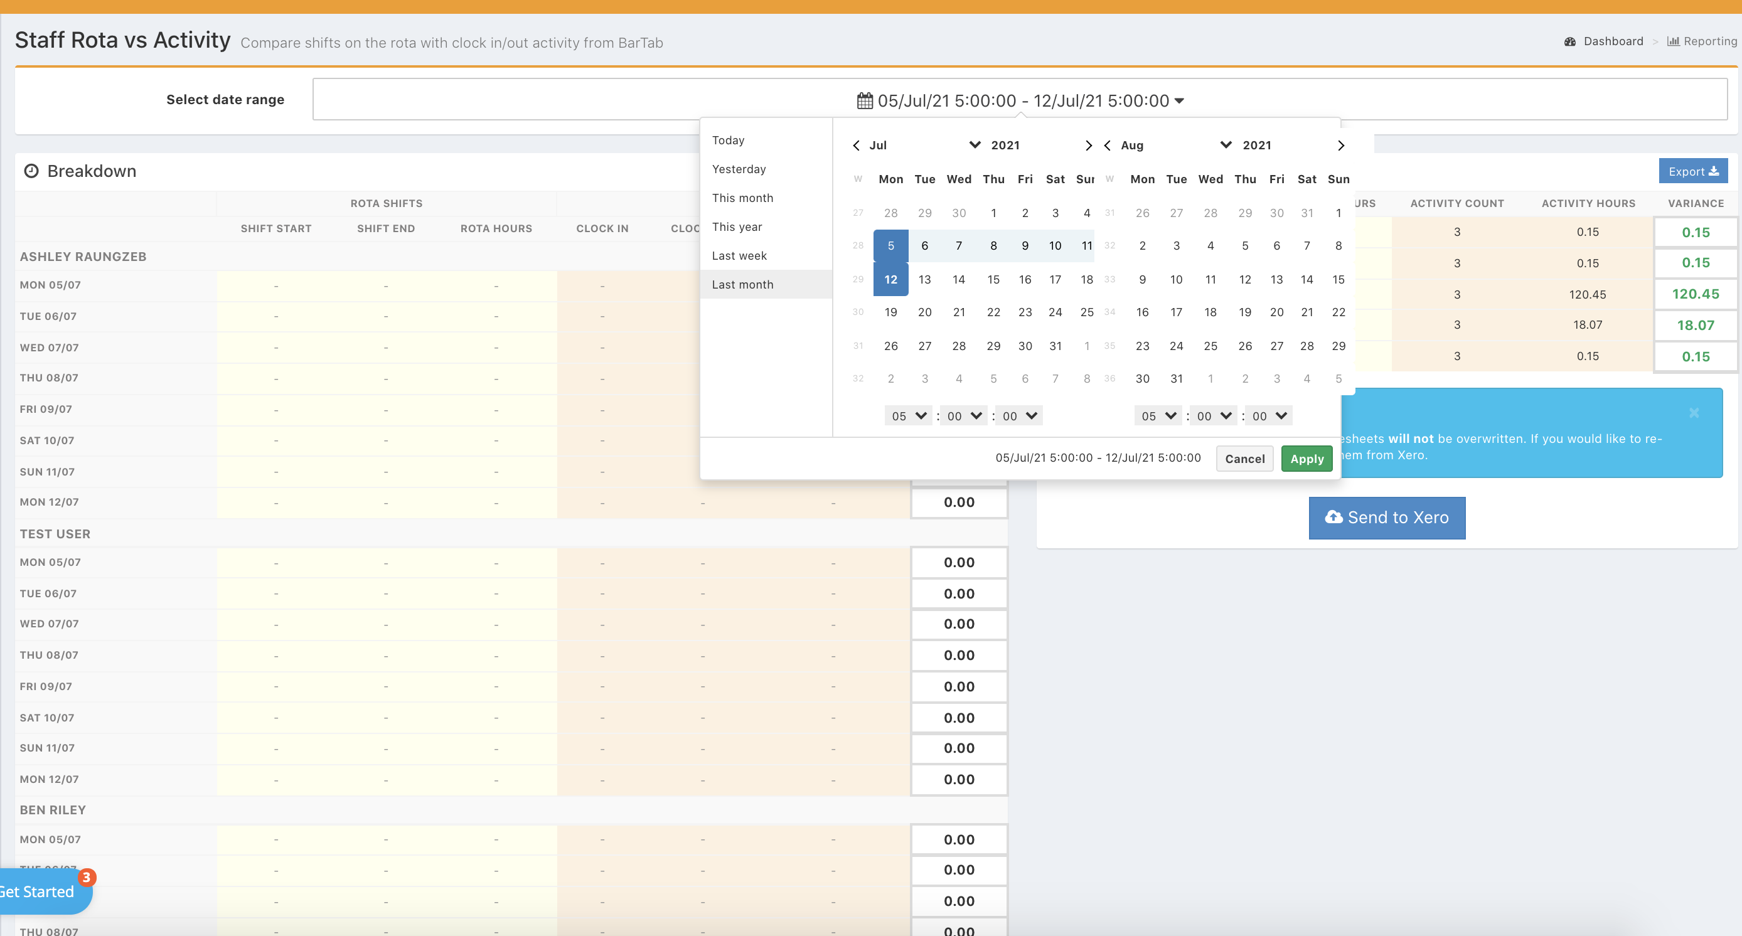This screenshot has width=1742, height=936.
Task: Click previous month arrow beside Jul
Action: point(856,146)
